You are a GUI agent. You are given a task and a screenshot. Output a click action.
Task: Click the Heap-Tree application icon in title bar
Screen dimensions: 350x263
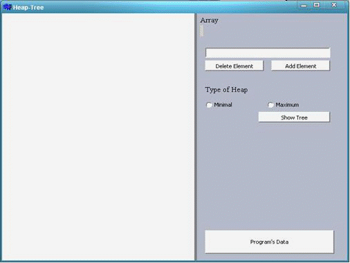tap(7, 7)
